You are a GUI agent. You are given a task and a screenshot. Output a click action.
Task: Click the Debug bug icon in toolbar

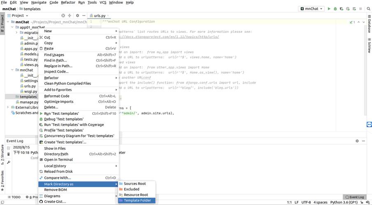335,9
